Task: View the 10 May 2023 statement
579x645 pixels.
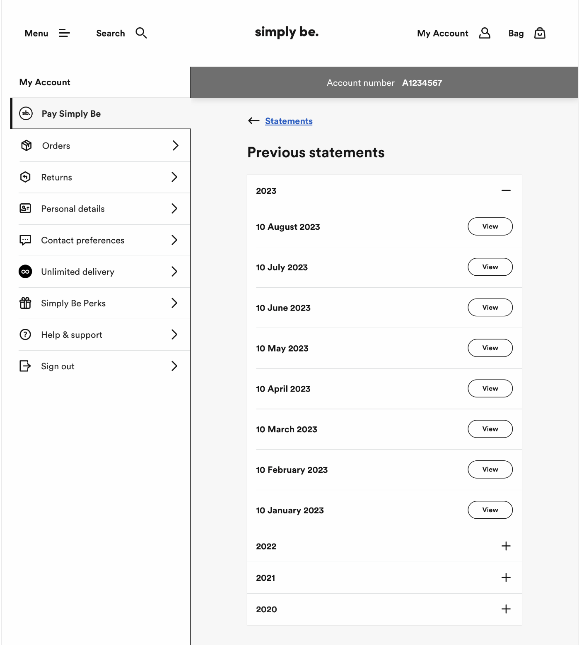Action: tap(490, 348)
